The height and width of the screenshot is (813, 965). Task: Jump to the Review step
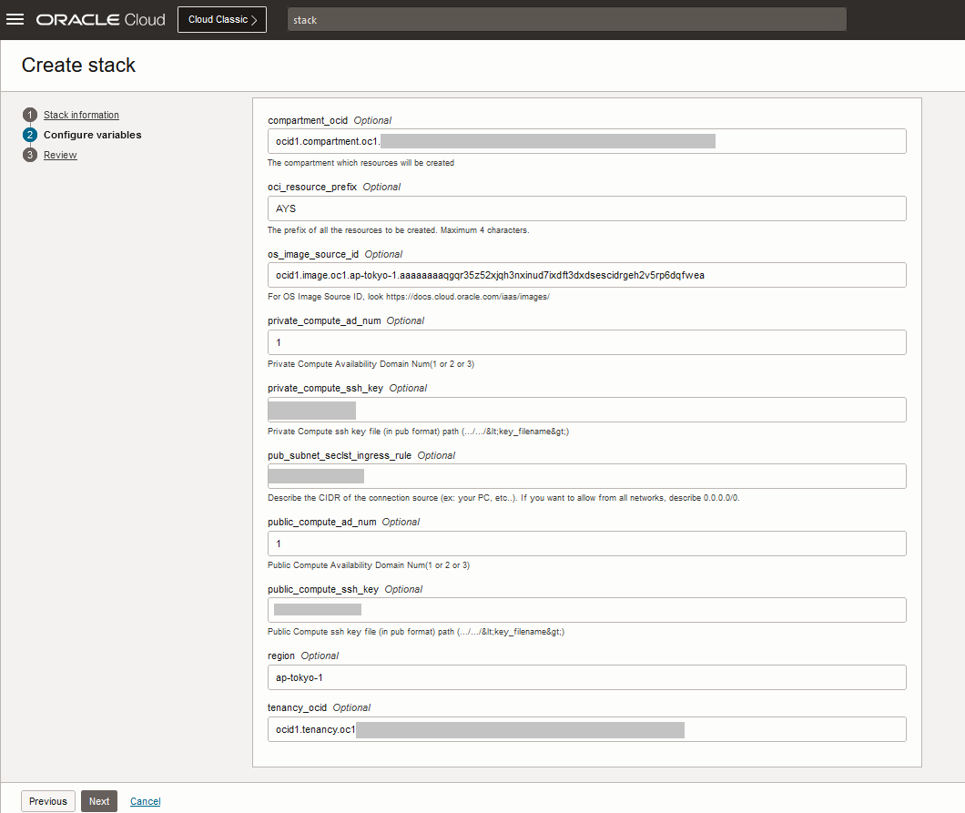60,155
